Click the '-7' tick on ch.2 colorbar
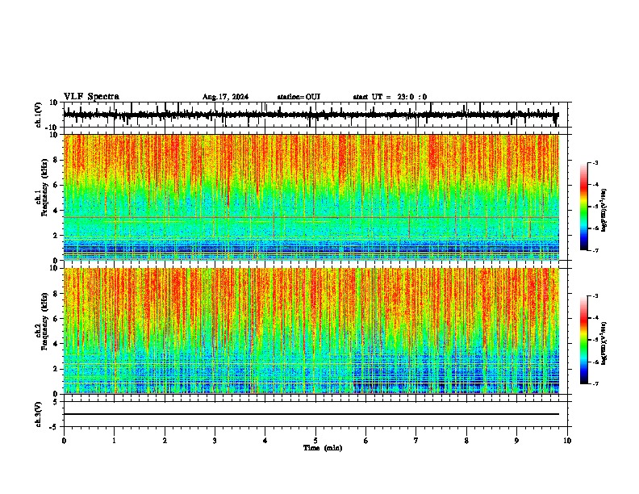639x494 pixels. pos(595,384)
